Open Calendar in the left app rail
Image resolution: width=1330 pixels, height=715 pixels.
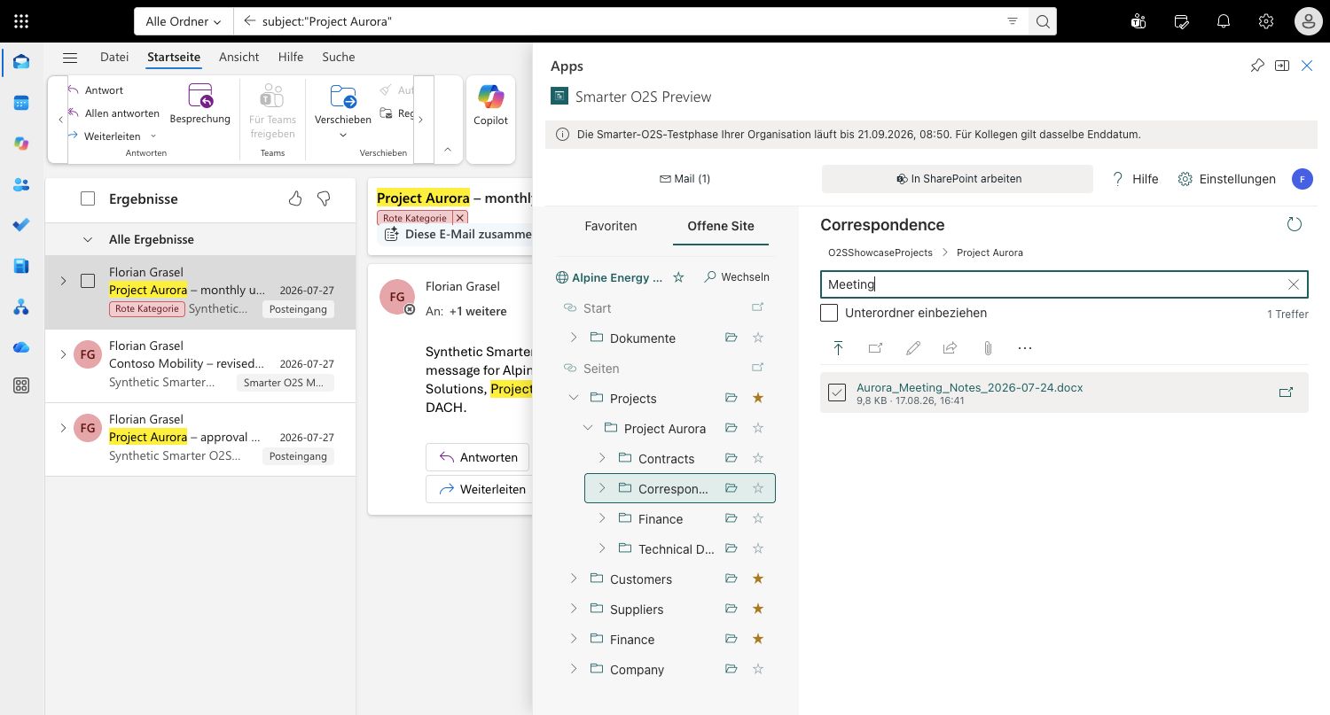pyautogui.click(x=21, y=103)
